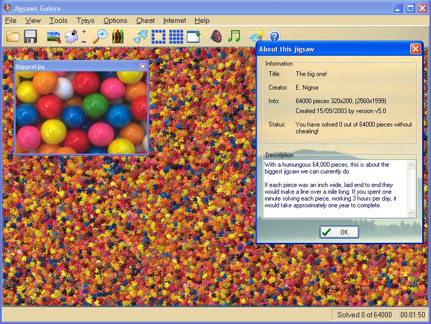The height and width of the screenshot is (324, 431).
Task: Open the File menu
Action: (11, 21)
